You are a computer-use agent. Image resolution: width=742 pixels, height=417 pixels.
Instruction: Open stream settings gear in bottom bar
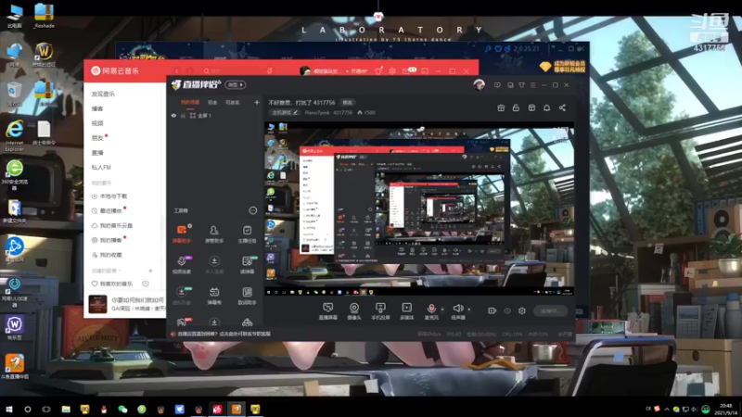[522, 310]
